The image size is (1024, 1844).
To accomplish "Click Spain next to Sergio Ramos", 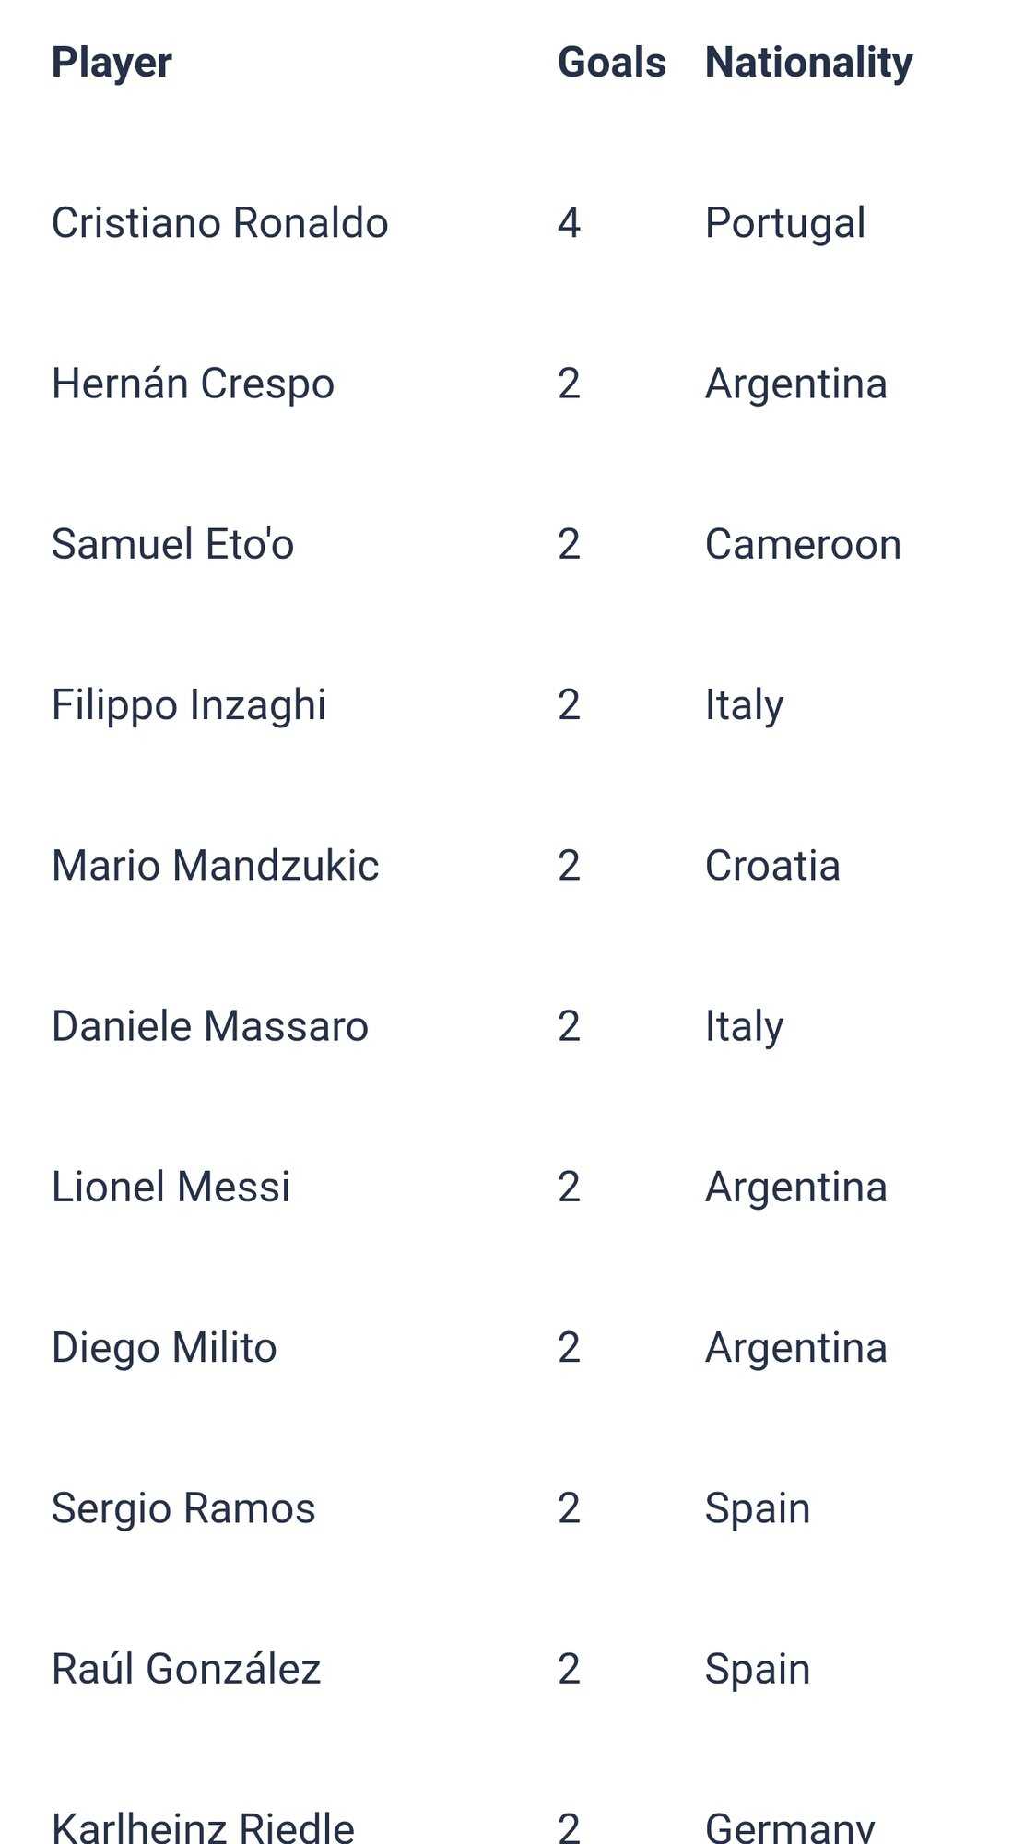I will pyautogui.click(x=757, y=1508).
